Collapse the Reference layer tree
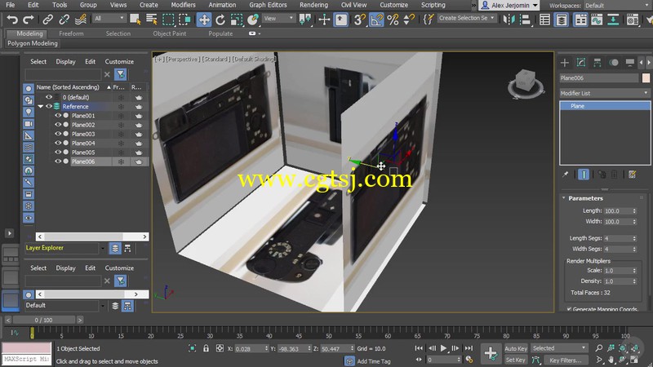The height and width of the screenshot is (367, 653). [x=40, y=107]
